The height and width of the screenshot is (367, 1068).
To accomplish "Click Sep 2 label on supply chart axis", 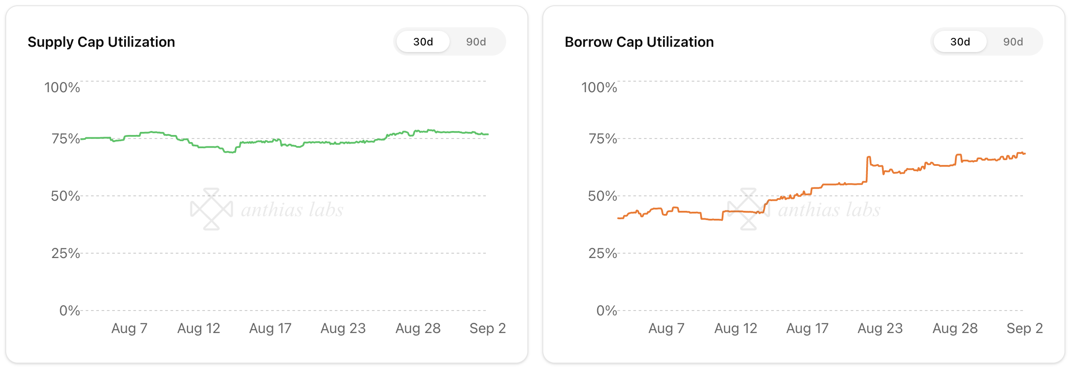I will (x=488, y=328).
